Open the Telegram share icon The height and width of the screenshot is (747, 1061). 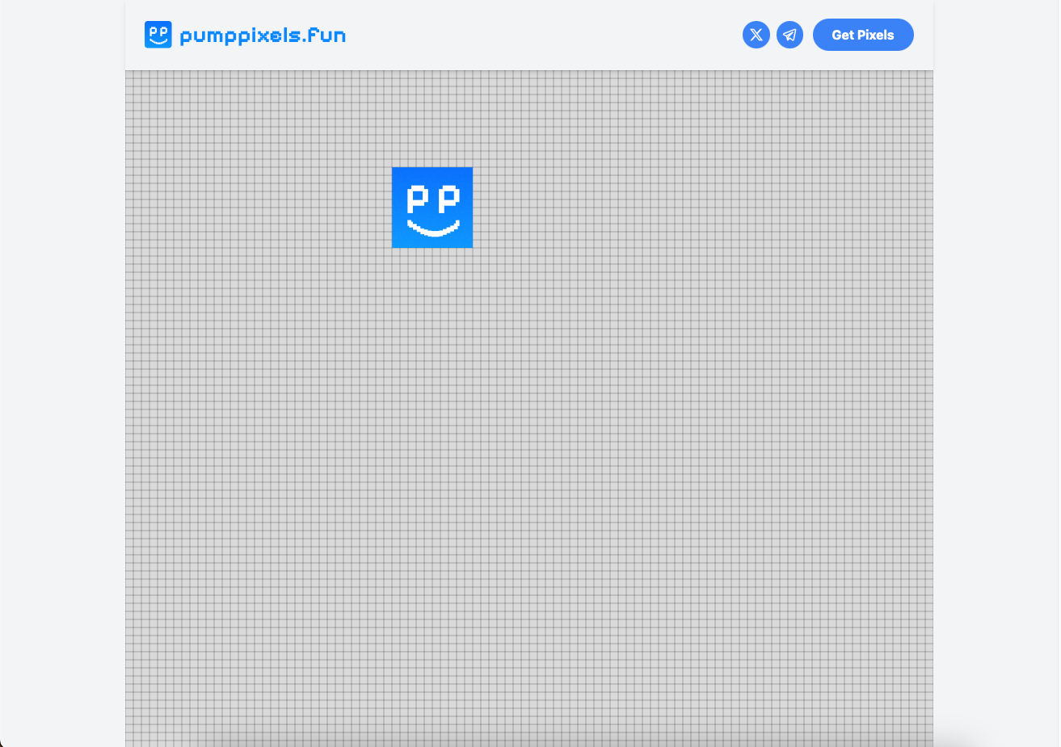point(789,35)
